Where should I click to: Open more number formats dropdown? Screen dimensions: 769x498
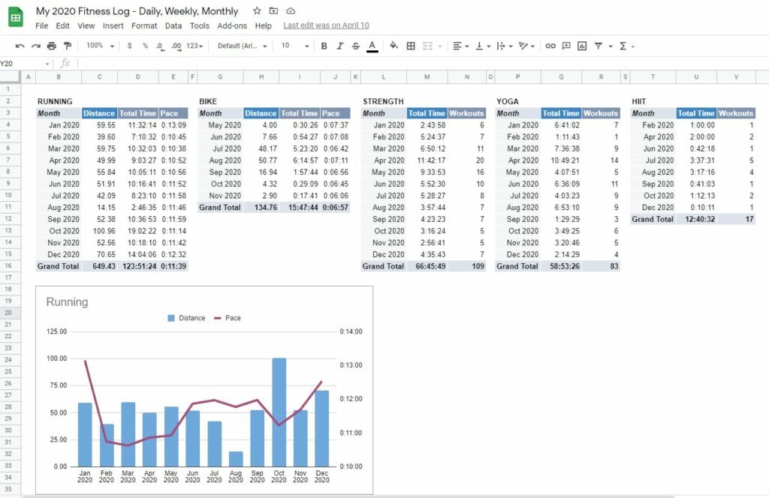[x=195, y=46]
